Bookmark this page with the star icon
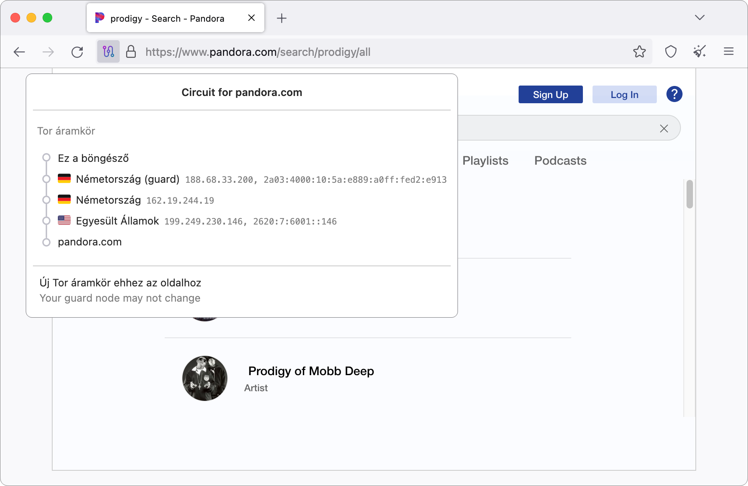748x486 pixels. (640, 51)
